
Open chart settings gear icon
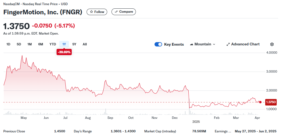point(272,44)
